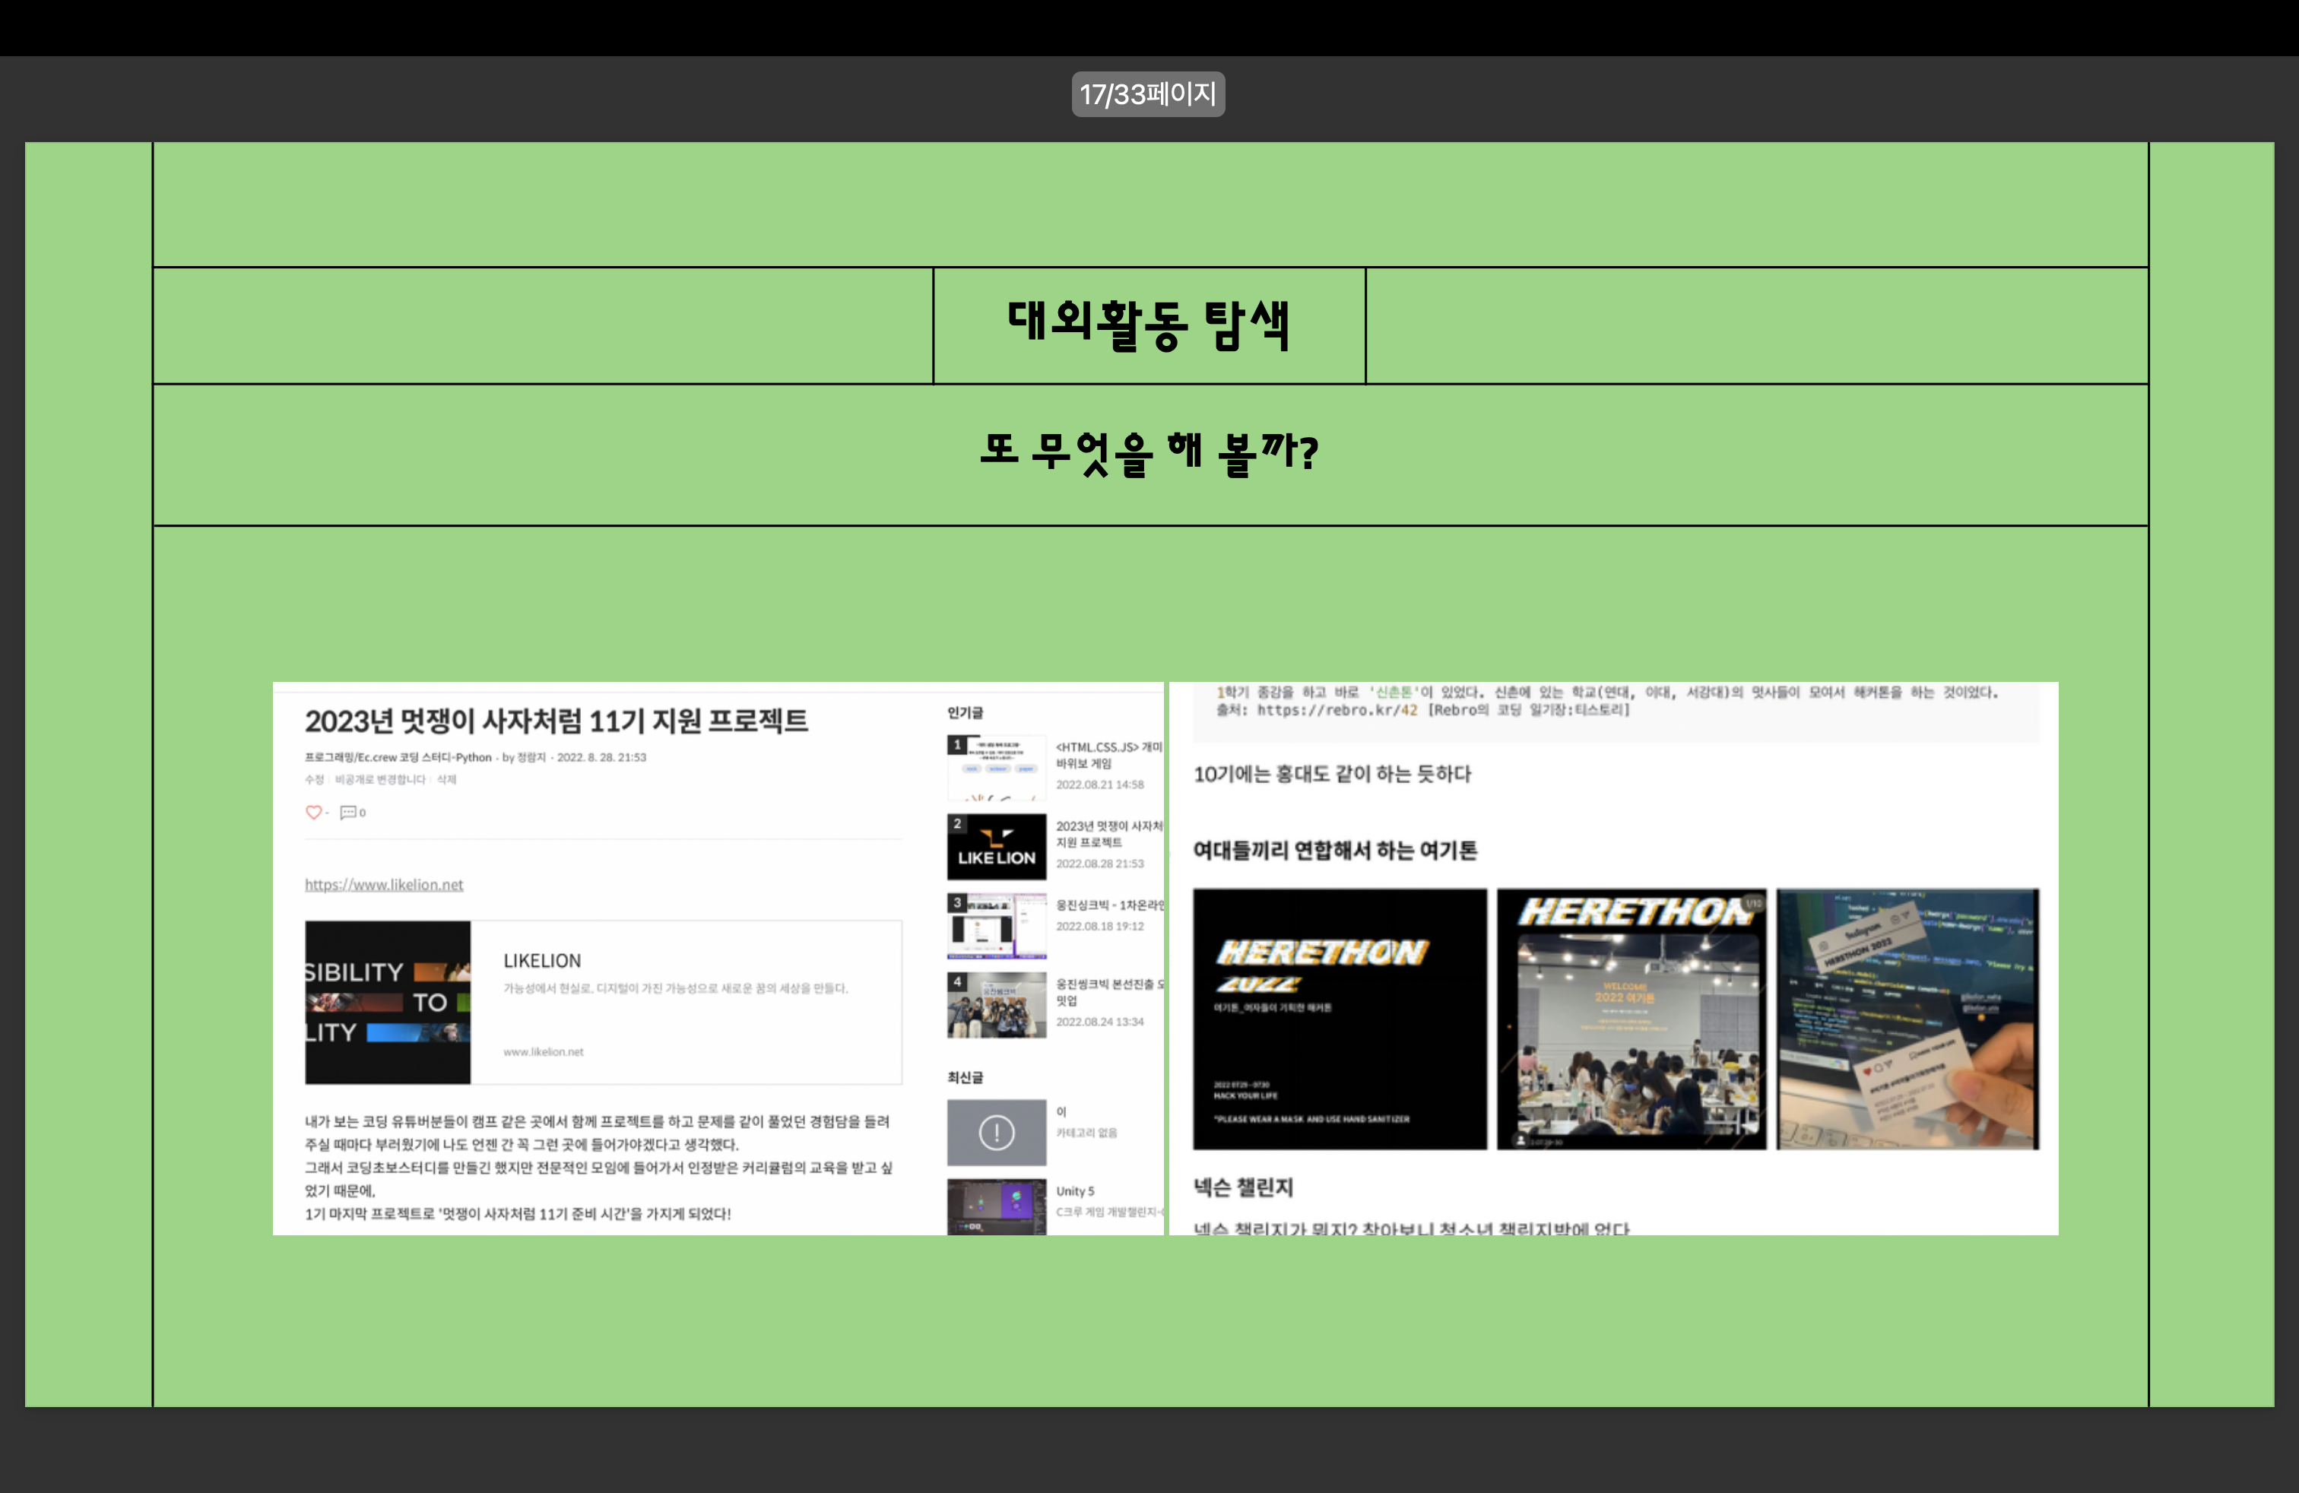Click the exclamation placeholder thumbnail under 최신글
Screen dimensions: 2299x1493
(x=996, y=1132)
